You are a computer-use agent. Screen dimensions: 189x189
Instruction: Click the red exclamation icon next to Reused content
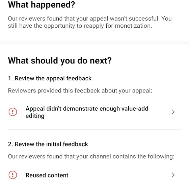(x=13, y=175)
